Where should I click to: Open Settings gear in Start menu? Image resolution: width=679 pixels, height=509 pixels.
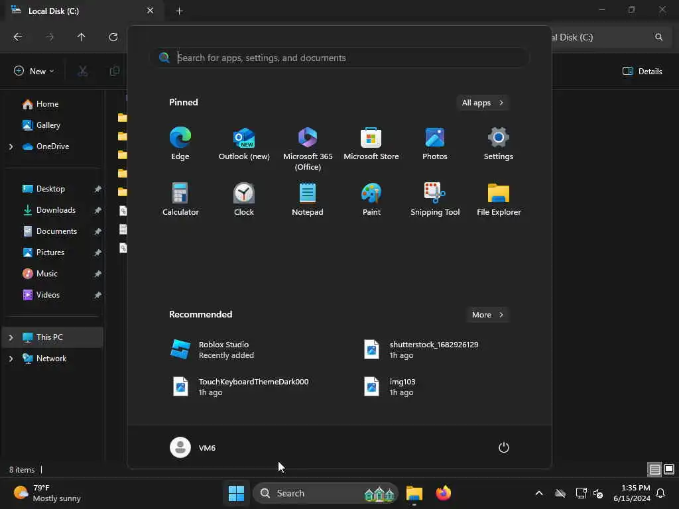(499, 144)
